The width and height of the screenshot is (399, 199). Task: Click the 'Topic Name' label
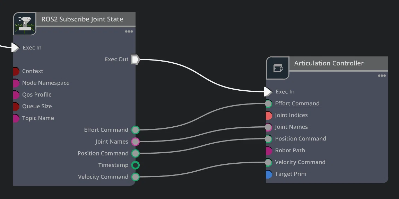point(38,118)
